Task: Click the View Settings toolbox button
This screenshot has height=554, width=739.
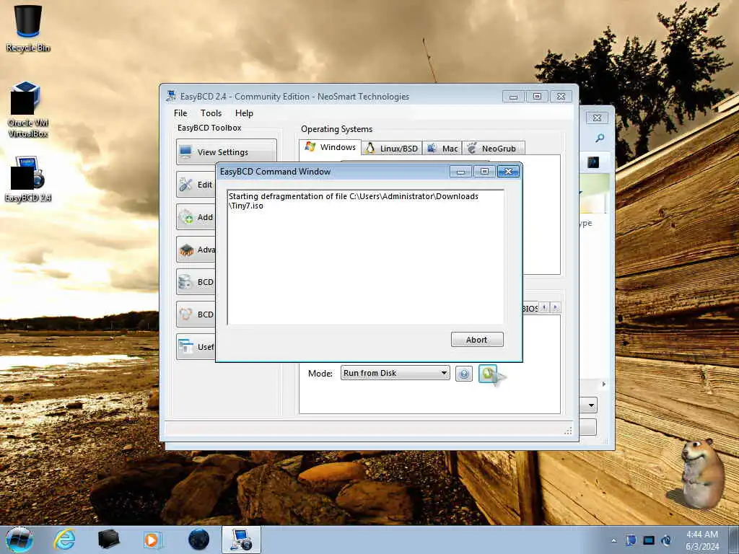Action: (x=226, y=151)
